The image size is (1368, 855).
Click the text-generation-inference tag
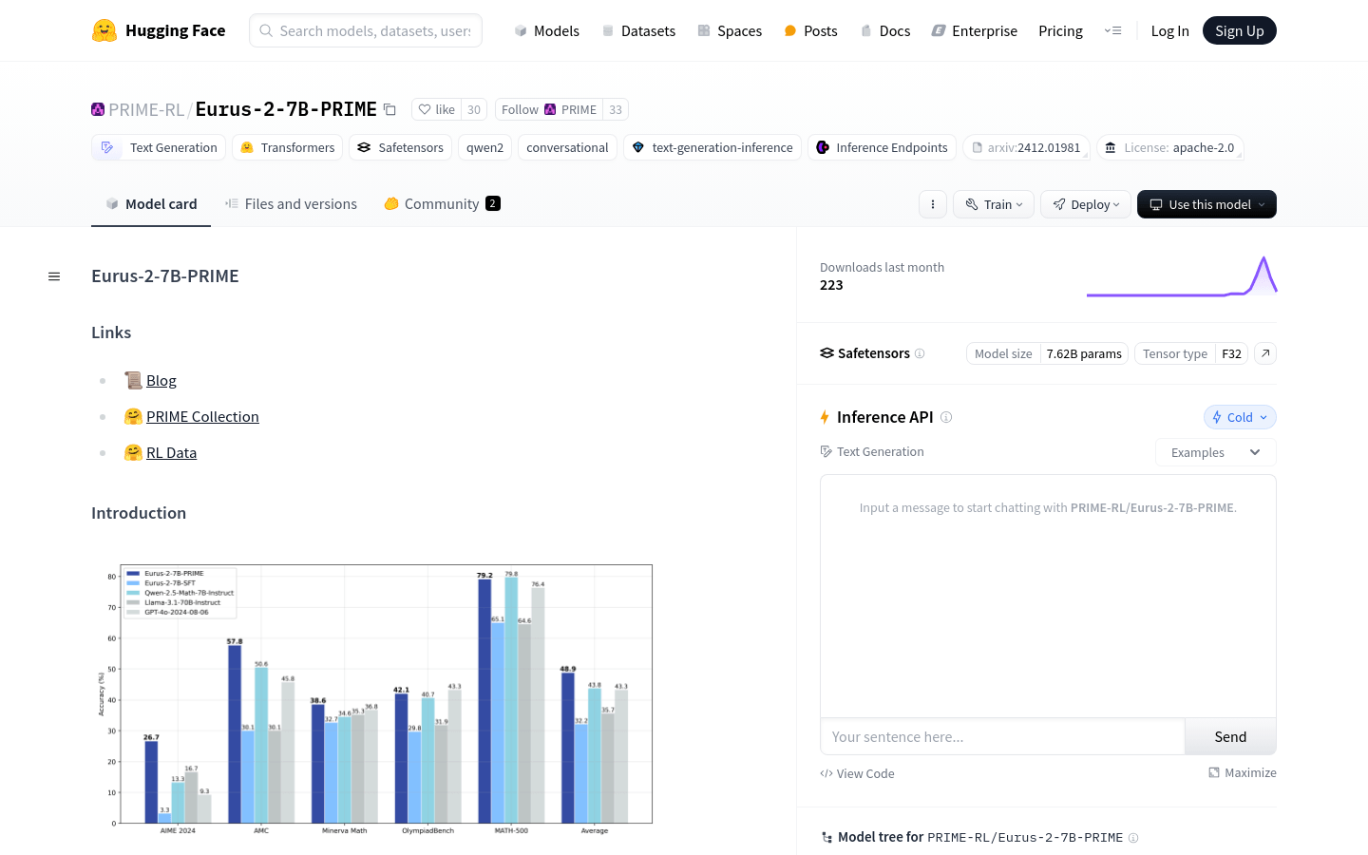point(712,147)
